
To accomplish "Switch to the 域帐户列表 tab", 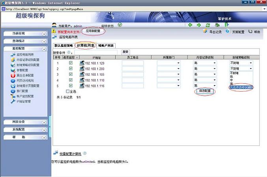I will coord(106,46).
